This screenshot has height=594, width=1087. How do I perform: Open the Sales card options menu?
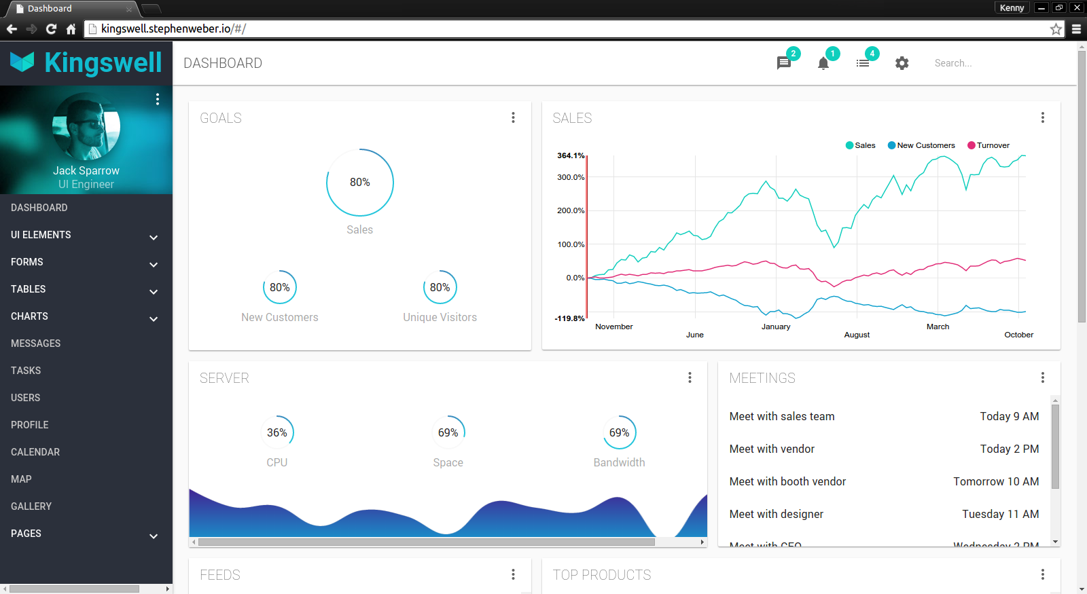[1043, 117]
